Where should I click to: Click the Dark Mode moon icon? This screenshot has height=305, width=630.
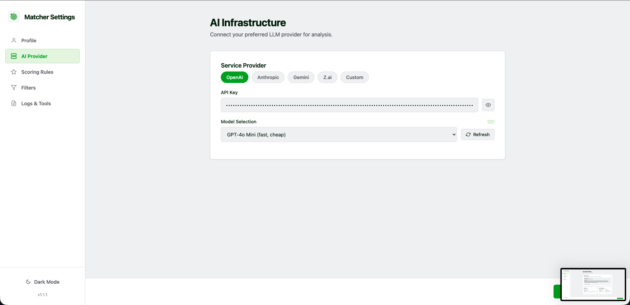tap(28, 282)
